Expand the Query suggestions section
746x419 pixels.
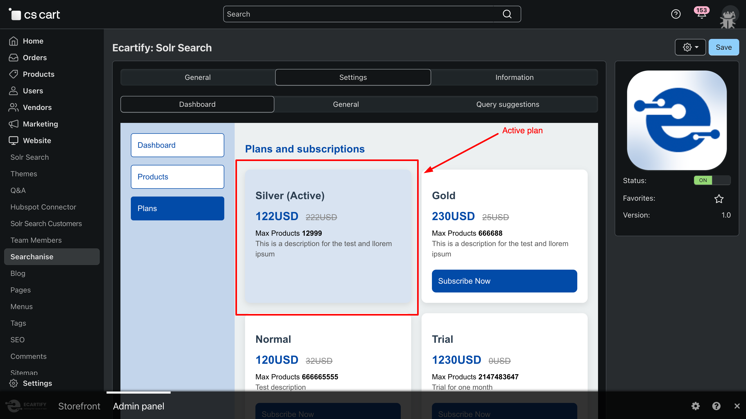[x=507, y=104]
